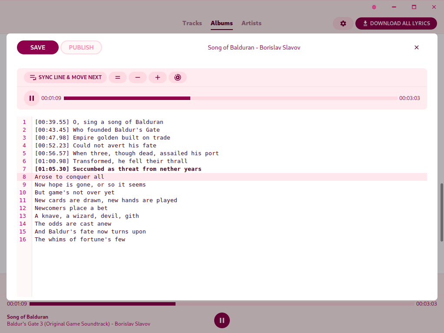Image resolution: width=444 pixels, height=333 pixels.
Task: Publish the lyrics
Action: pos(81,47)
